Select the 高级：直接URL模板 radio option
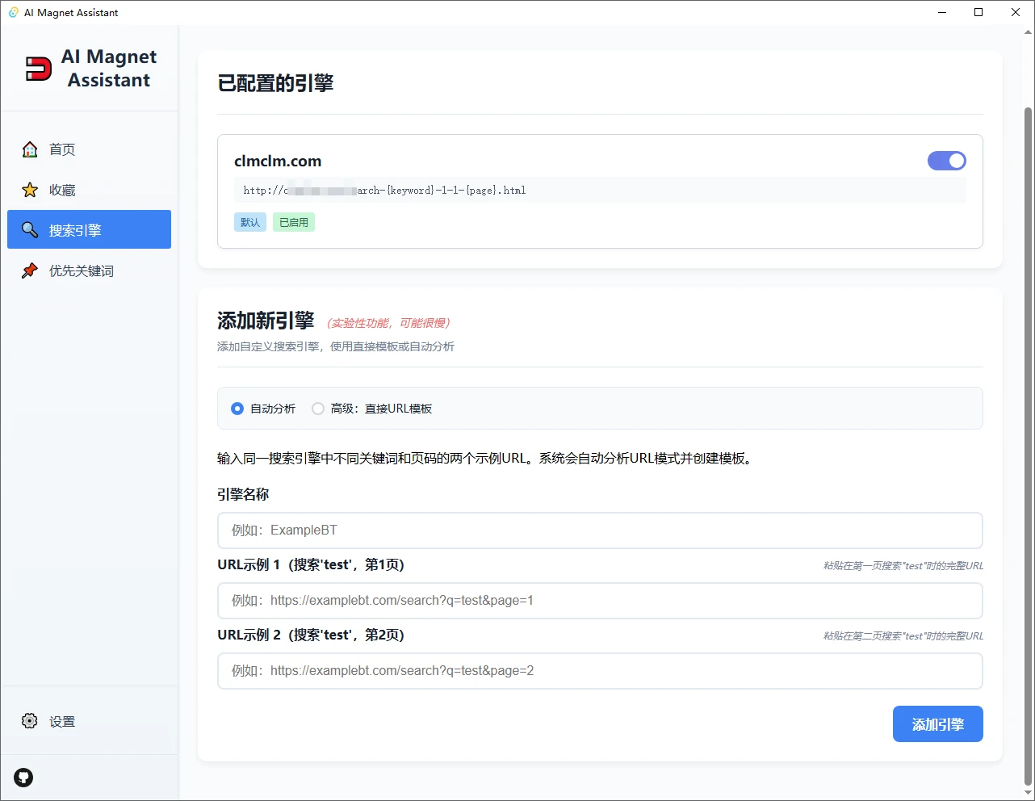Viewport: 1035px width, 801px height. tap(318, 409)
